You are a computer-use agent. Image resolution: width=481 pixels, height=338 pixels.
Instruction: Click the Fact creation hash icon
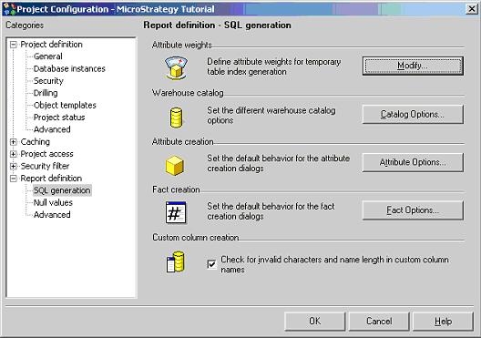point(176,212)
